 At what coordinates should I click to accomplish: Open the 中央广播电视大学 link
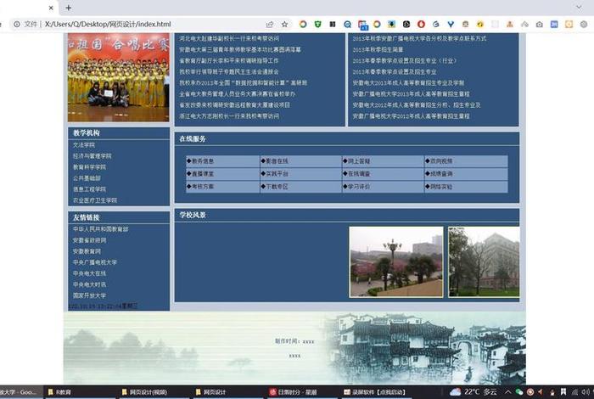[95, 262]
